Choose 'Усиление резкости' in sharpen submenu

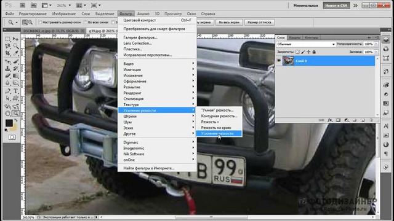(x=219, y=134)
